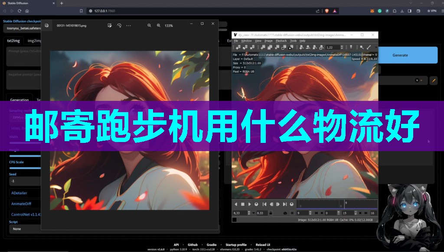The width and height of the screenshot is (444, 252).
Task: Zoom in within the Photos viewer
Action: point(159,26)
